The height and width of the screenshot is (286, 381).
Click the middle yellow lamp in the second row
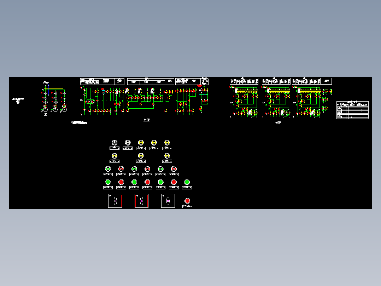point(141,156)
